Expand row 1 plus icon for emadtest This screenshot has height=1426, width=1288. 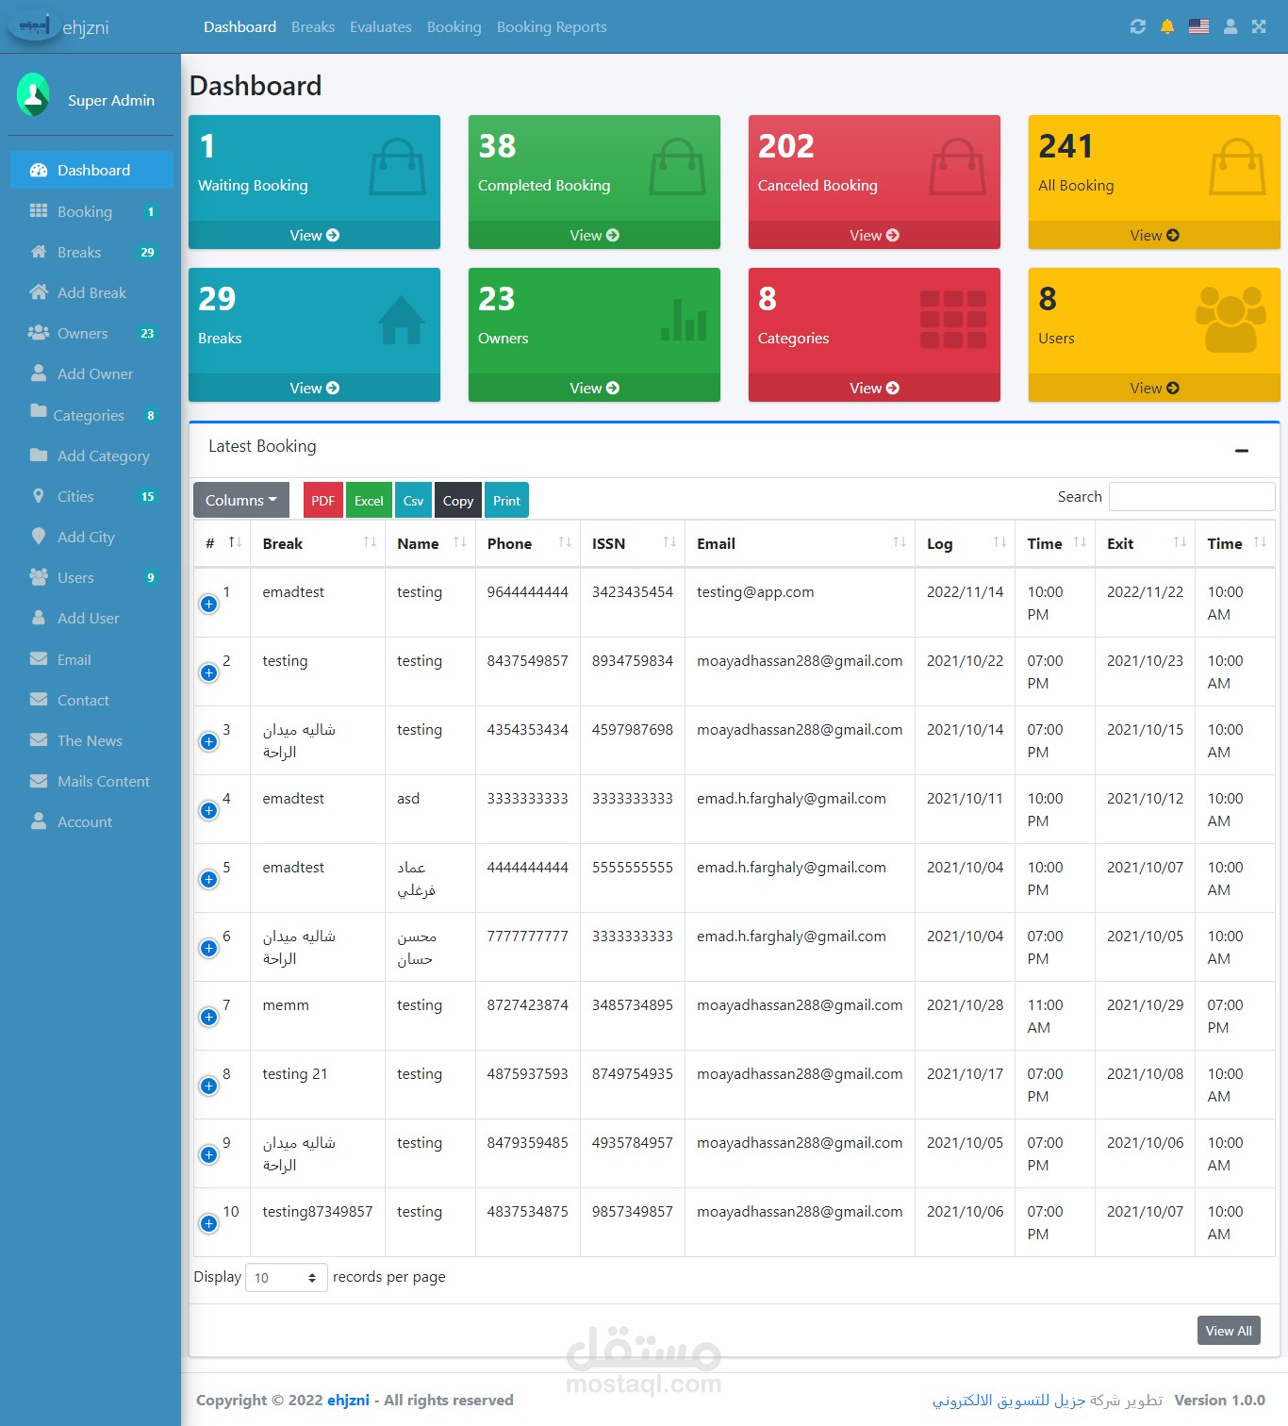tap(209, 604)
